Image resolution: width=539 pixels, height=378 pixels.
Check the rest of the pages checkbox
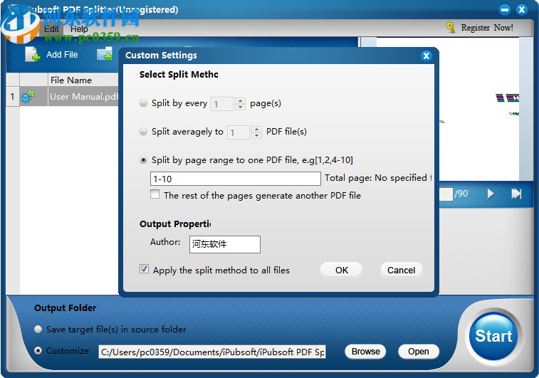155,194
